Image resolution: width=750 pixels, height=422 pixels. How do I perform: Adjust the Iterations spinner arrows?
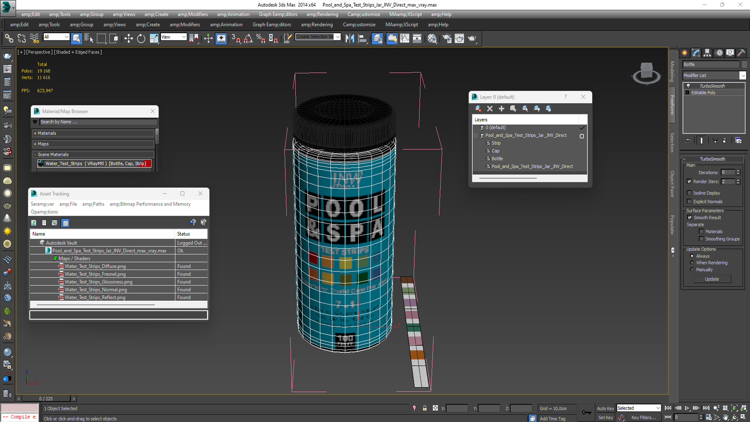738,172
